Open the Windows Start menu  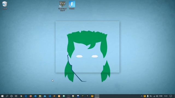(2, 96)
